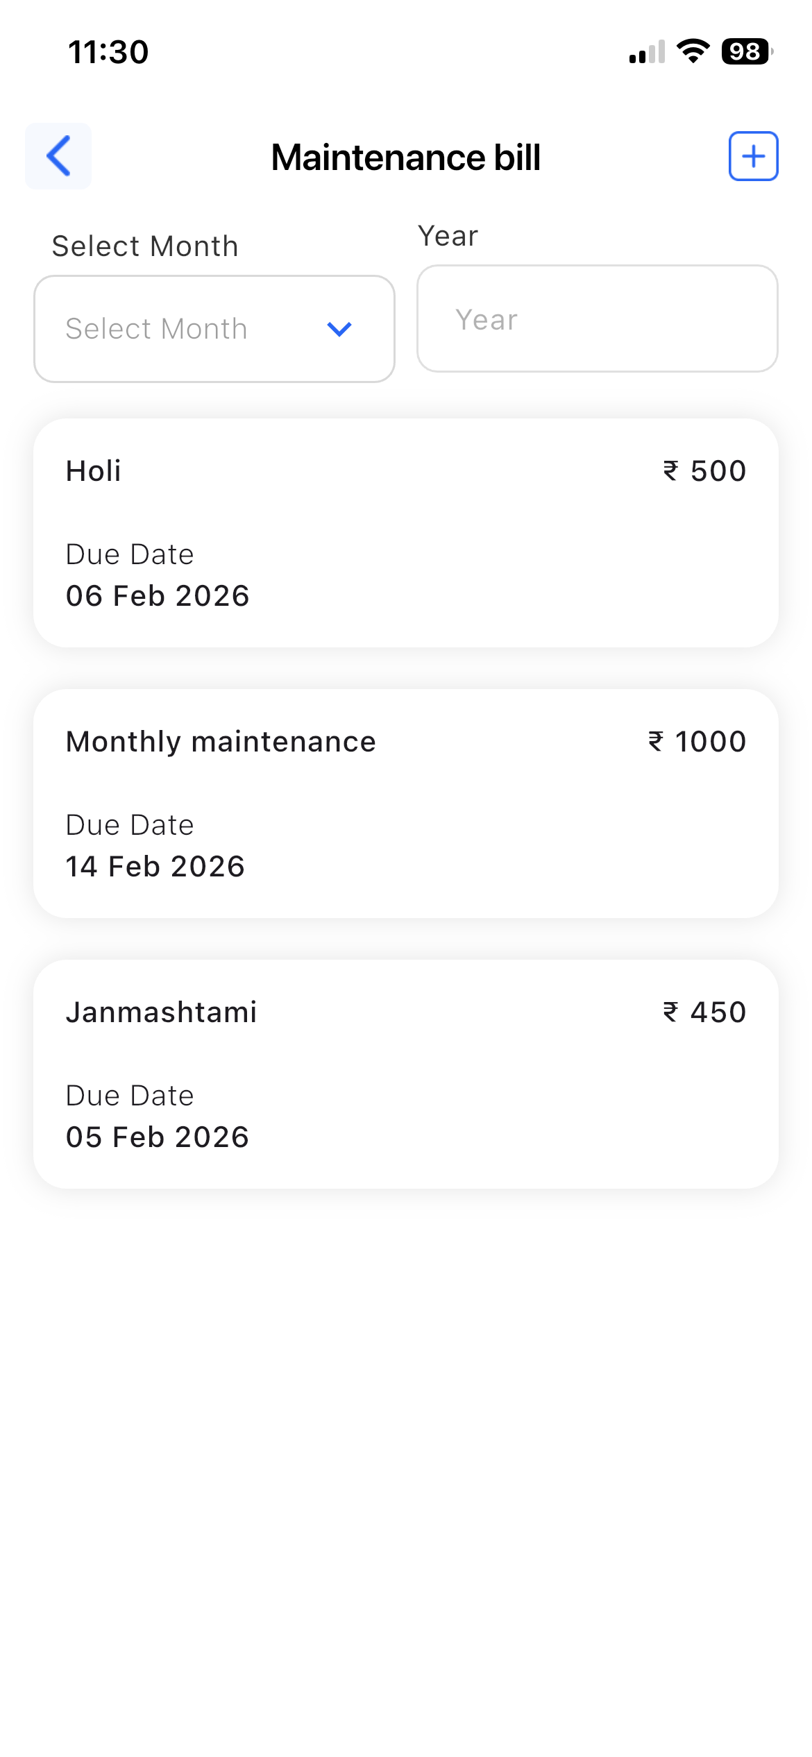Select the 06 Feb 2026 due date
The width and height of the screenshot is (812, 1757).
point(158,596)
